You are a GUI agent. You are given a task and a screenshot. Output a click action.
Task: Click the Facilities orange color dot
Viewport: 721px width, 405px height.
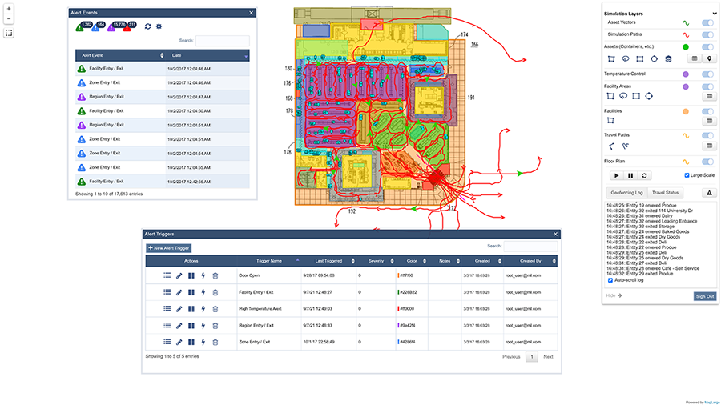686,111
